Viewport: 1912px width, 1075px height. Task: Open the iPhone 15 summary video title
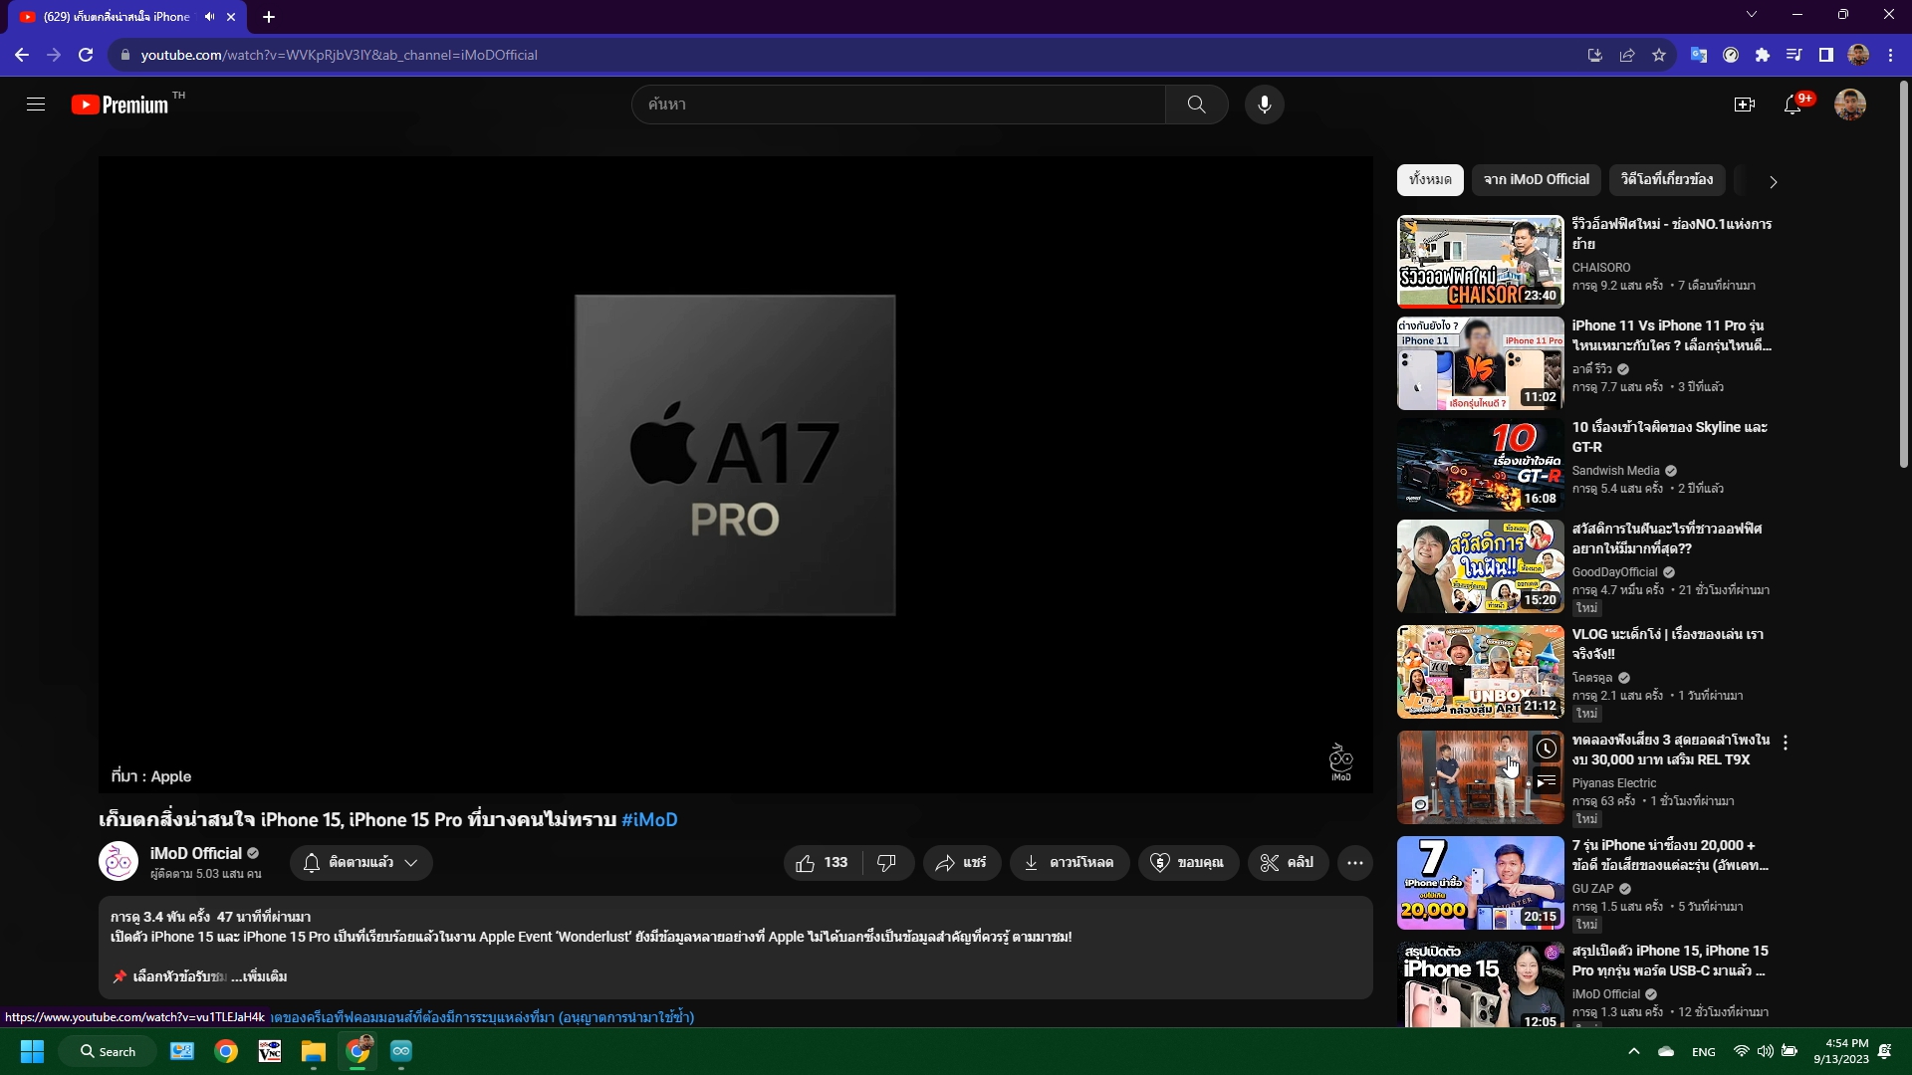coord(1670,961)
